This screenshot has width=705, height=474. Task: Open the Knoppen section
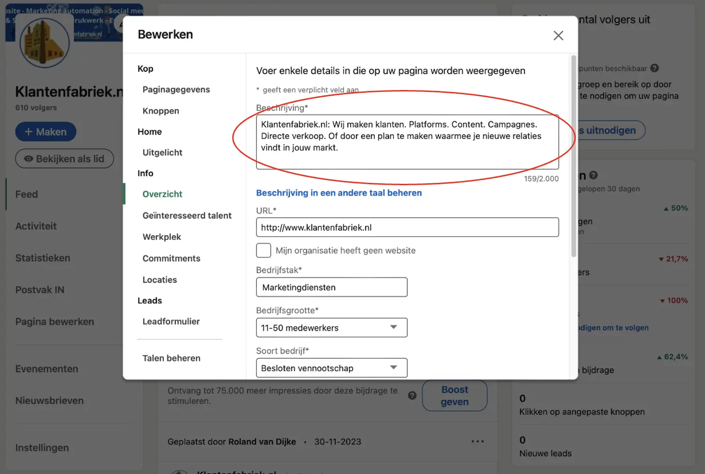click(161, 111)
